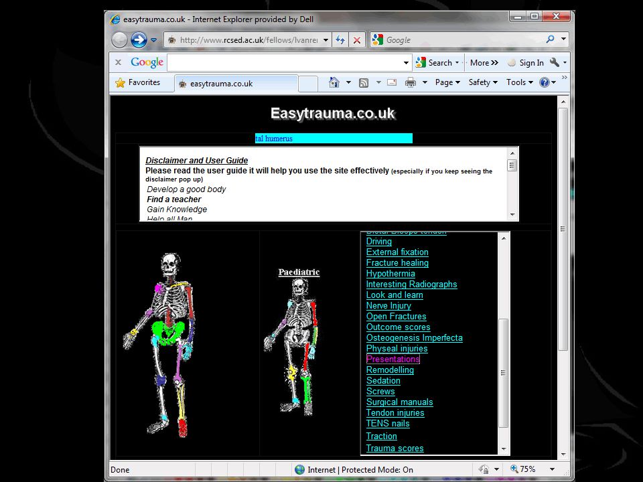Viewport: 643px width, 482px height.
Task: Open the Safety menu
Action: coord(483,82)
